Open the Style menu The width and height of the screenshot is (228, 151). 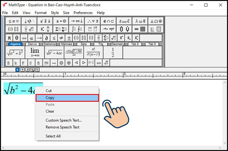(55, 13)
